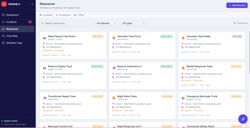Click the Volunteer Team Echo icon
The width and height of the screenshot is (250, 128).
pyautogui.click(x=114, y=38)
